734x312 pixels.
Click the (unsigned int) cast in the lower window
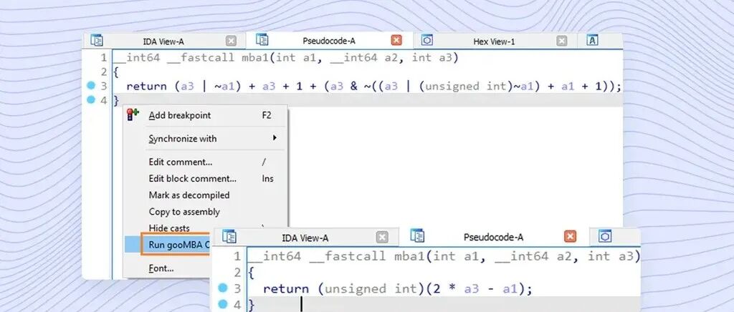point(372,289)
